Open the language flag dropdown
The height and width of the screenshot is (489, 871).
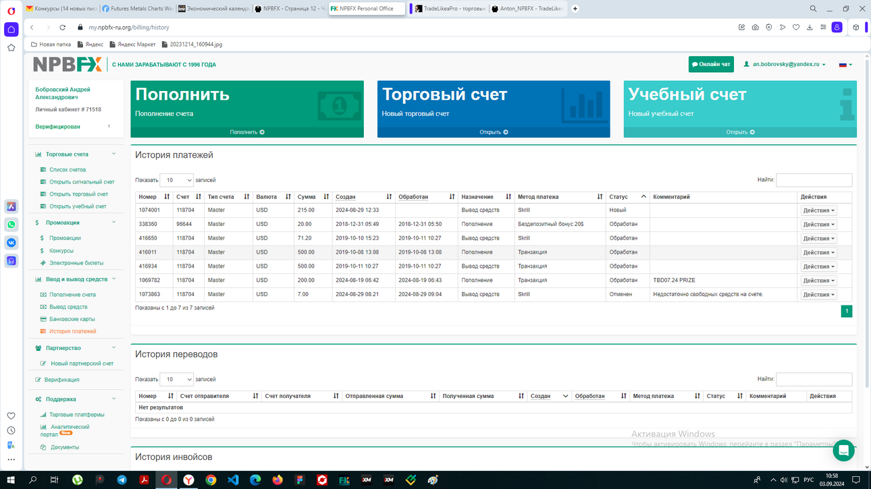(845, 65)
